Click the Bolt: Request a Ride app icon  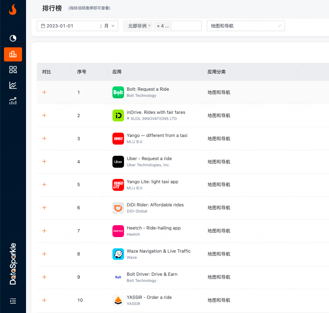(x=118, y=92)
